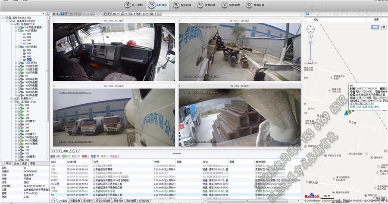Collapse the 平邑站 tree node
388x204 pixels.
coord(11,24)
